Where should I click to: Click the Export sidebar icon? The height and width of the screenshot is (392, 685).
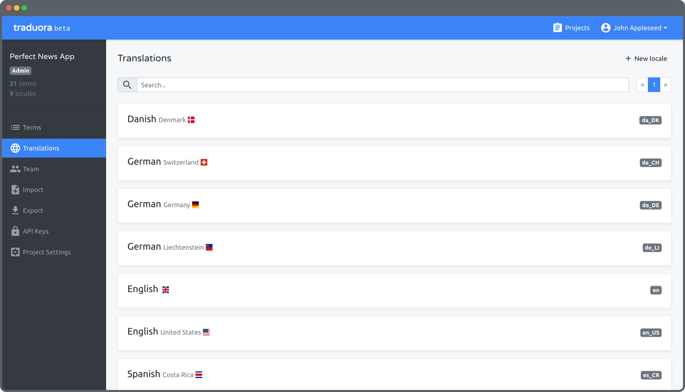(x=15, y=210)
